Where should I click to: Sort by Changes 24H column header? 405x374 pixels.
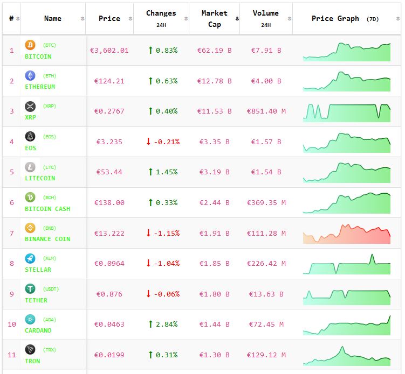(161, 18)
